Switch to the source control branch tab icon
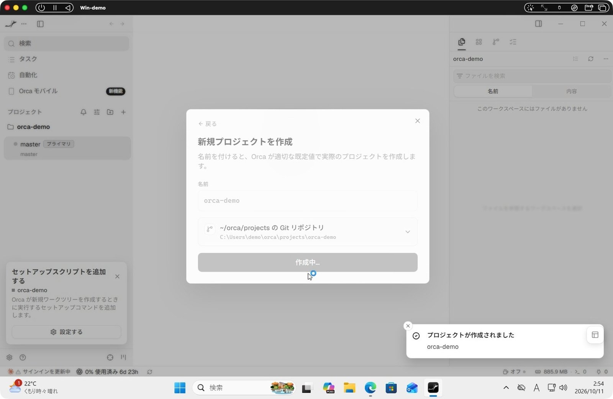Image resolution: width=613 pixels, height=399 pixels. click(x=496, y=42)
